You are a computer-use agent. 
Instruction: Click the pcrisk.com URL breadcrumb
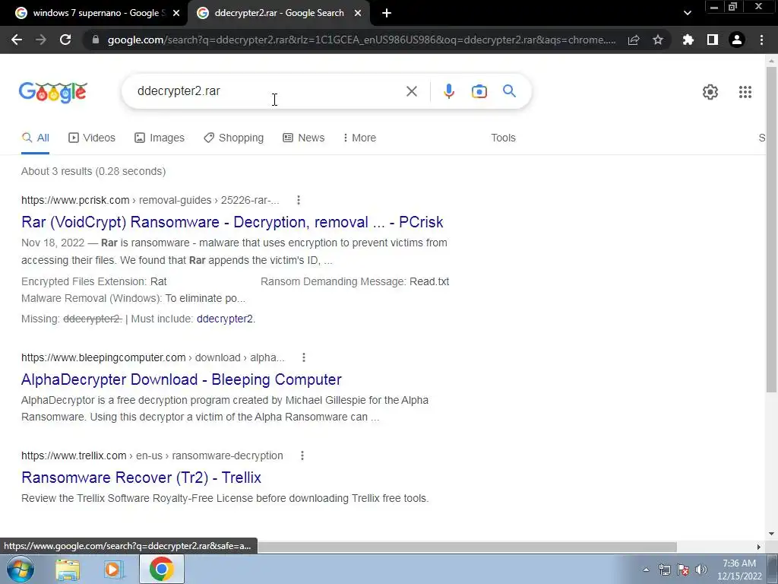(150, 200)
